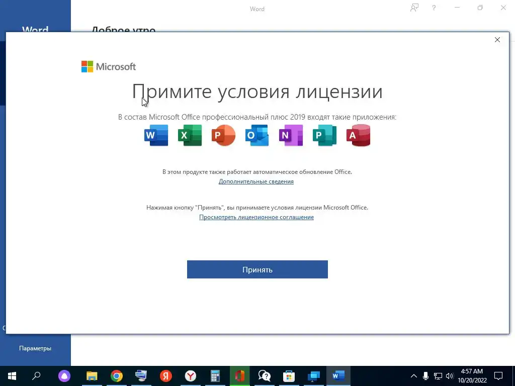Accept the license with the Принять button
515x386 pixels.
tap(257, 269)
